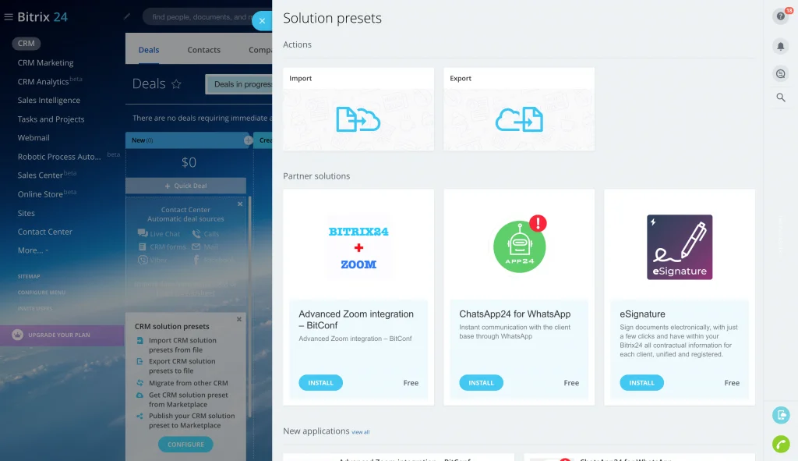Open the chat messages icon in right bar

[x=780, y=74]
